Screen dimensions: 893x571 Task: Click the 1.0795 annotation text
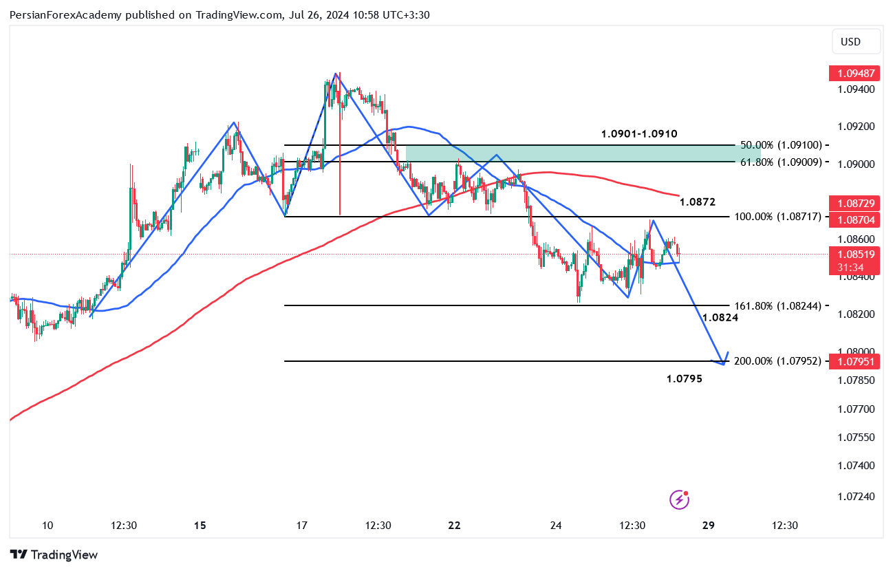coord(685,378)
